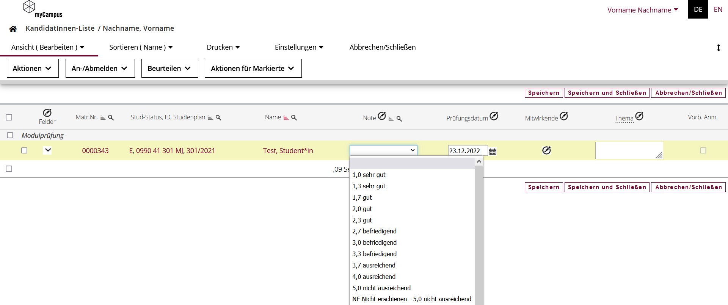This screenshot has width=728, height=305.
Task: Expand An-/Abmelden dropdown
Action: point(100,68)
